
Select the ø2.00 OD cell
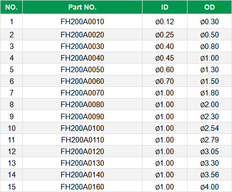click(209, 105)
